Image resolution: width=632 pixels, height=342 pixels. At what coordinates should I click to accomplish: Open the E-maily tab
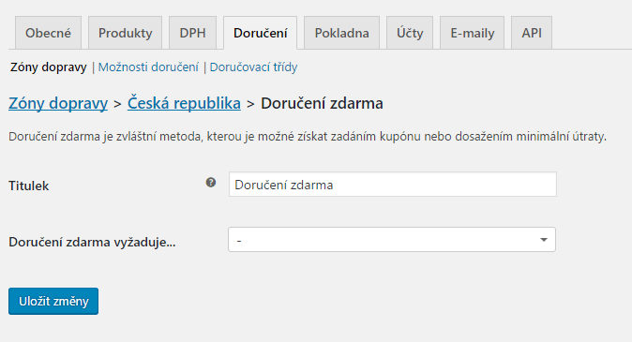pos(473,33)
